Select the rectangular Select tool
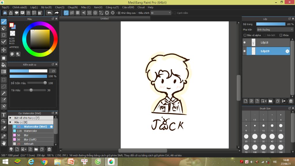 coord(3,80)
